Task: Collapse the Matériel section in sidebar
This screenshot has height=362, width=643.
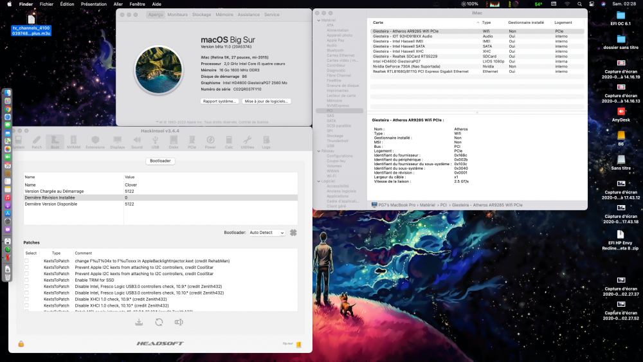Action: [319, 20]
